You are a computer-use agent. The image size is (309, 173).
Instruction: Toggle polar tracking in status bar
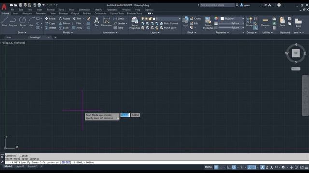(x=234, y=167)
